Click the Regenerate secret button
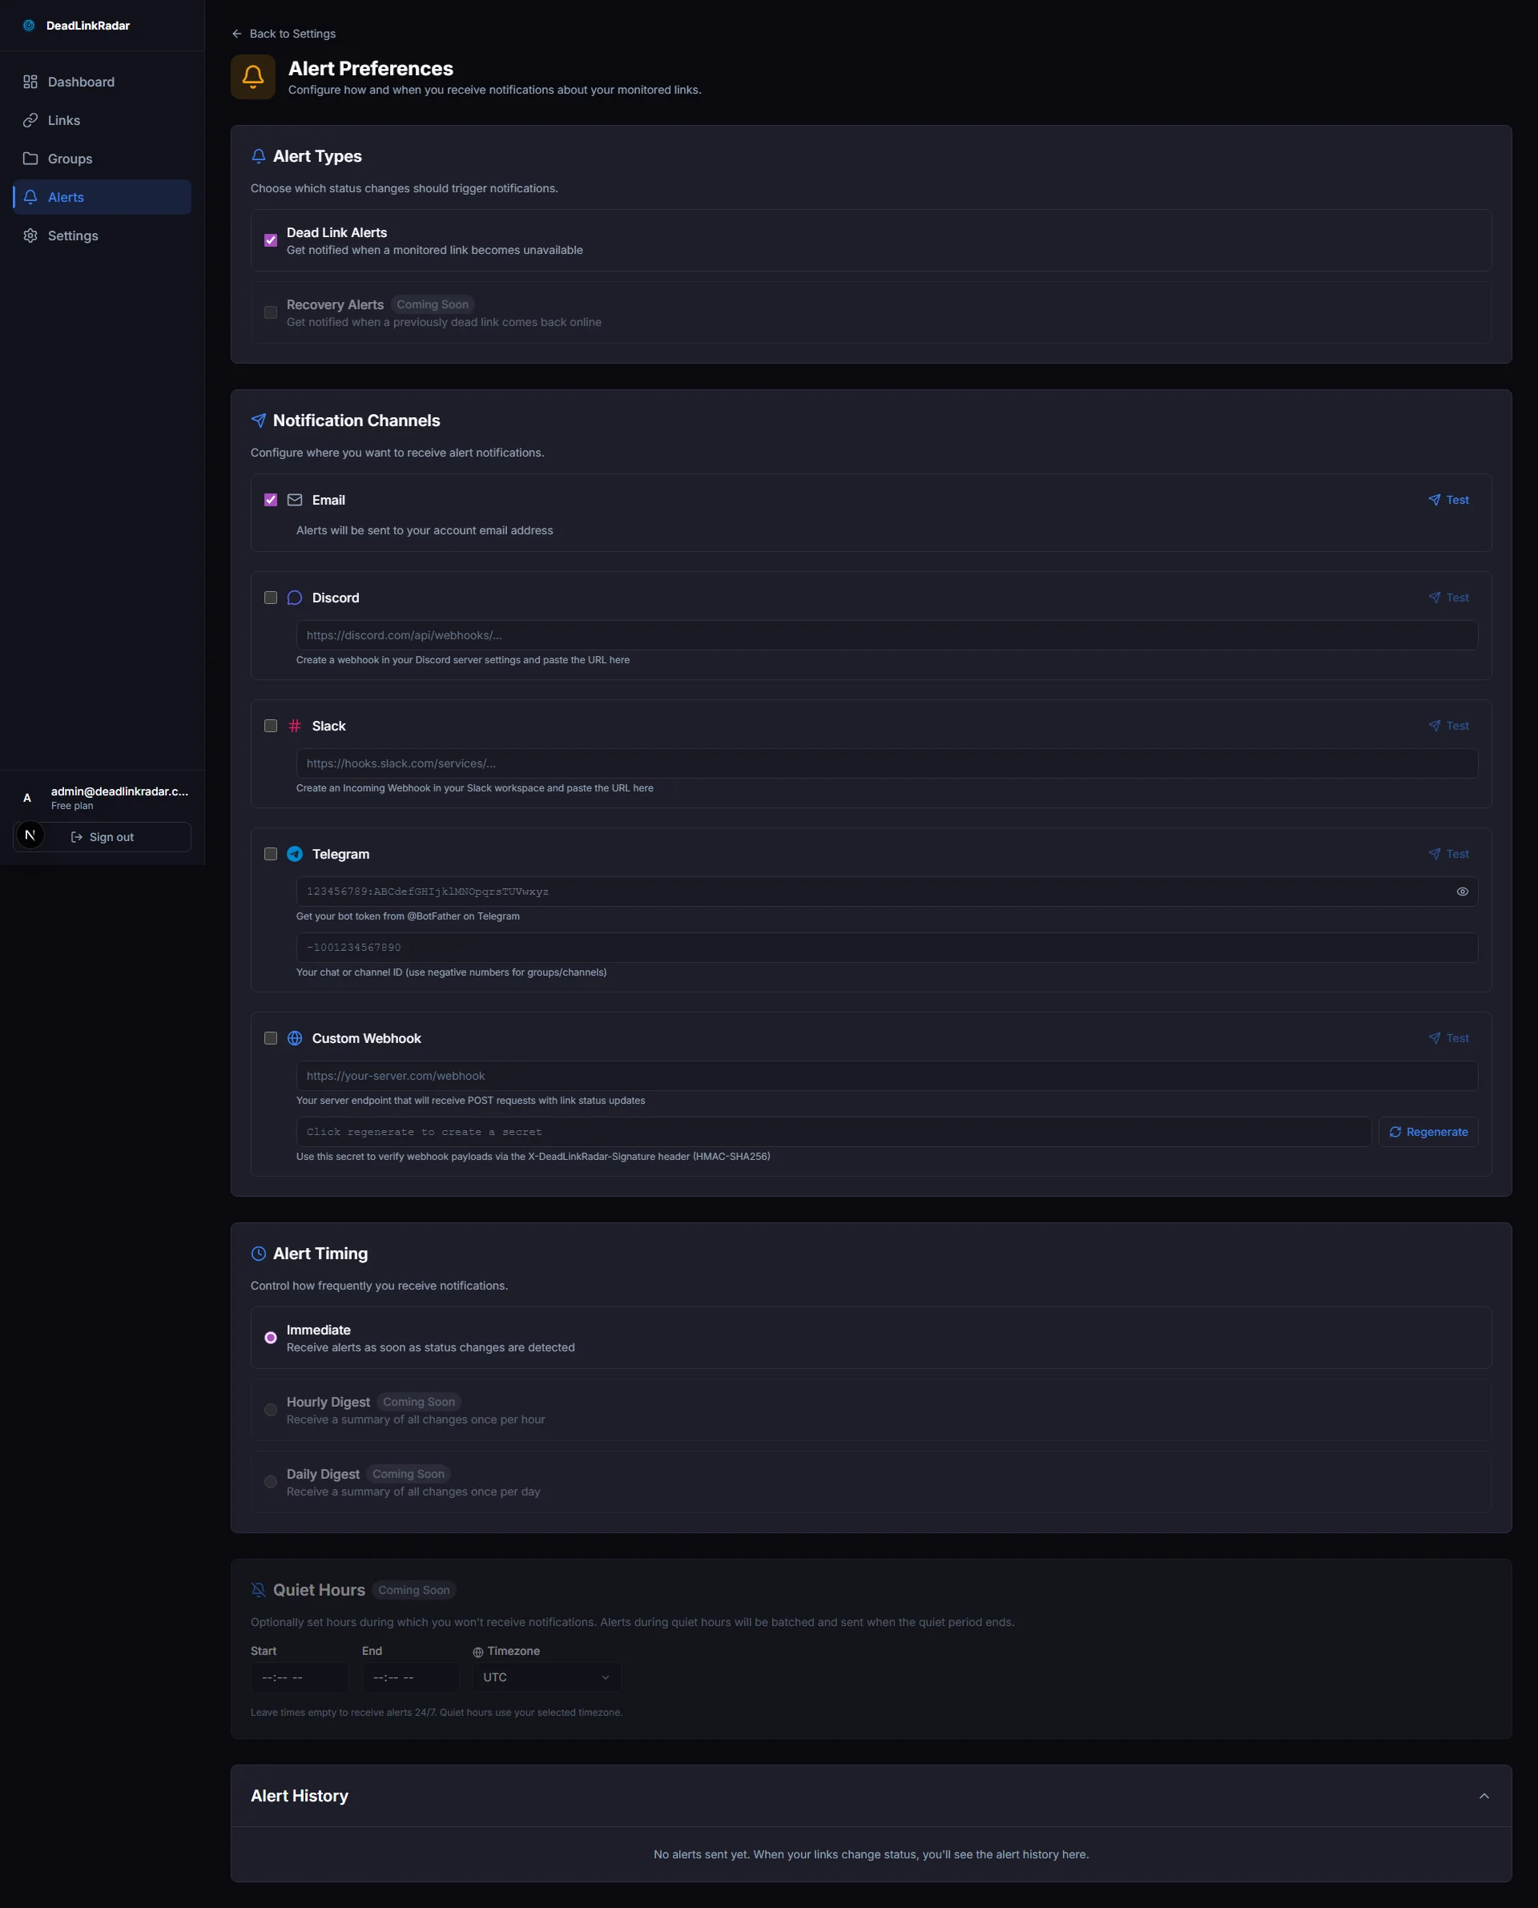The image size is (1538, 1908). point(1428,1132)
